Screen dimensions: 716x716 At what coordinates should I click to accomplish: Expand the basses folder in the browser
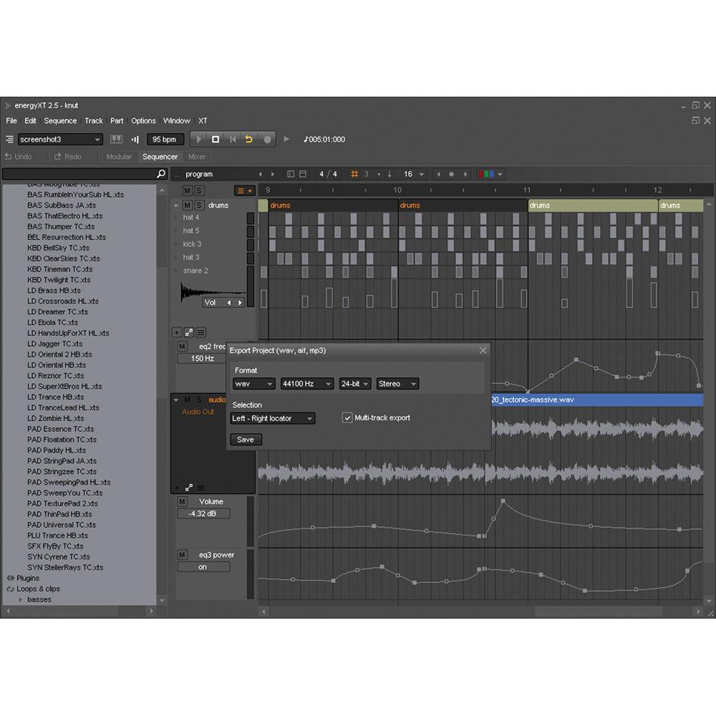(21, 599)
